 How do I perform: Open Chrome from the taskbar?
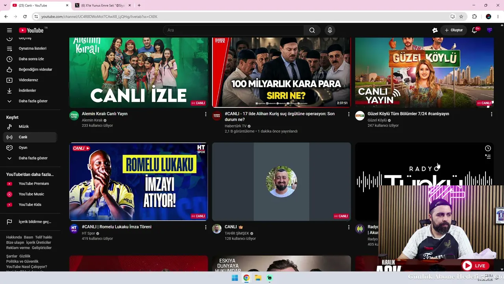pos(246,278)
